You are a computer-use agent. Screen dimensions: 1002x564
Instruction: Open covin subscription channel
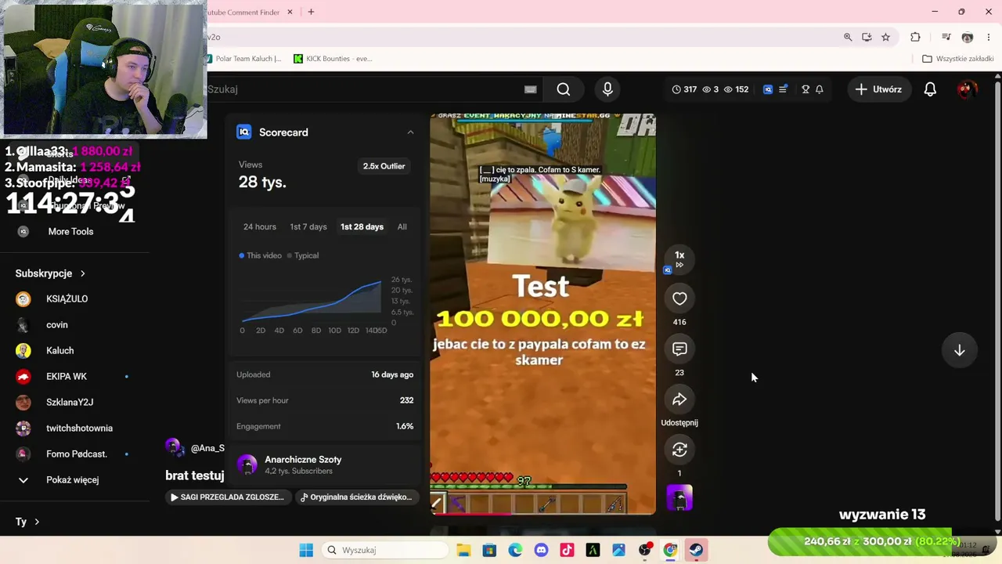[x=57, y=325]
